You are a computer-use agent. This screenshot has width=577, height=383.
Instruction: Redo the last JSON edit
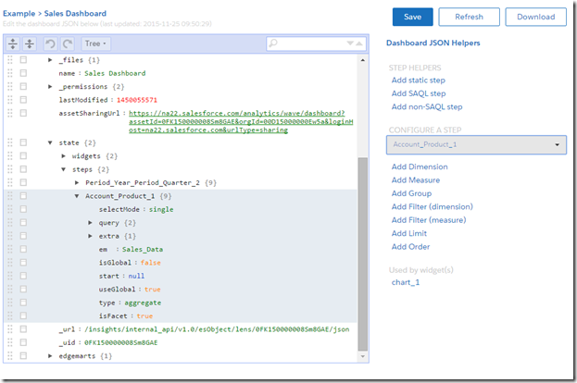coord(68,43)
